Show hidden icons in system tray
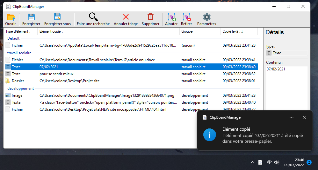The width and height of the screenshot is (318, 170). click(252, 162)
